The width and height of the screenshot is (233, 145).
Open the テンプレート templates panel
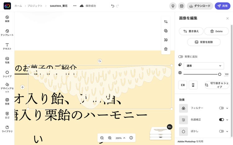7,33
